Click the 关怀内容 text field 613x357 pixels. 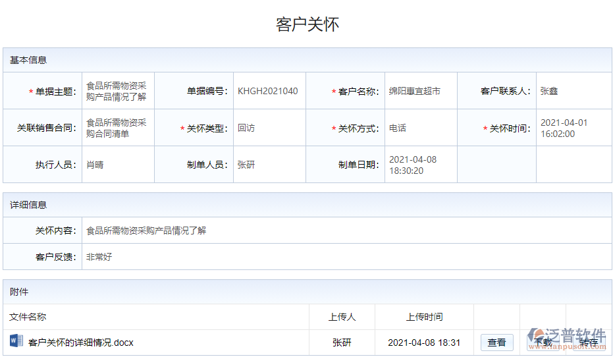coord(347,231)
